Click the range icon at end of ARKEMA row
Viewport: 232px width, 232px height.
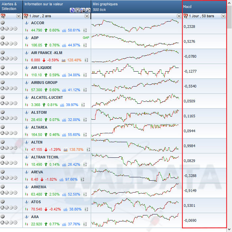pos(85,194)
